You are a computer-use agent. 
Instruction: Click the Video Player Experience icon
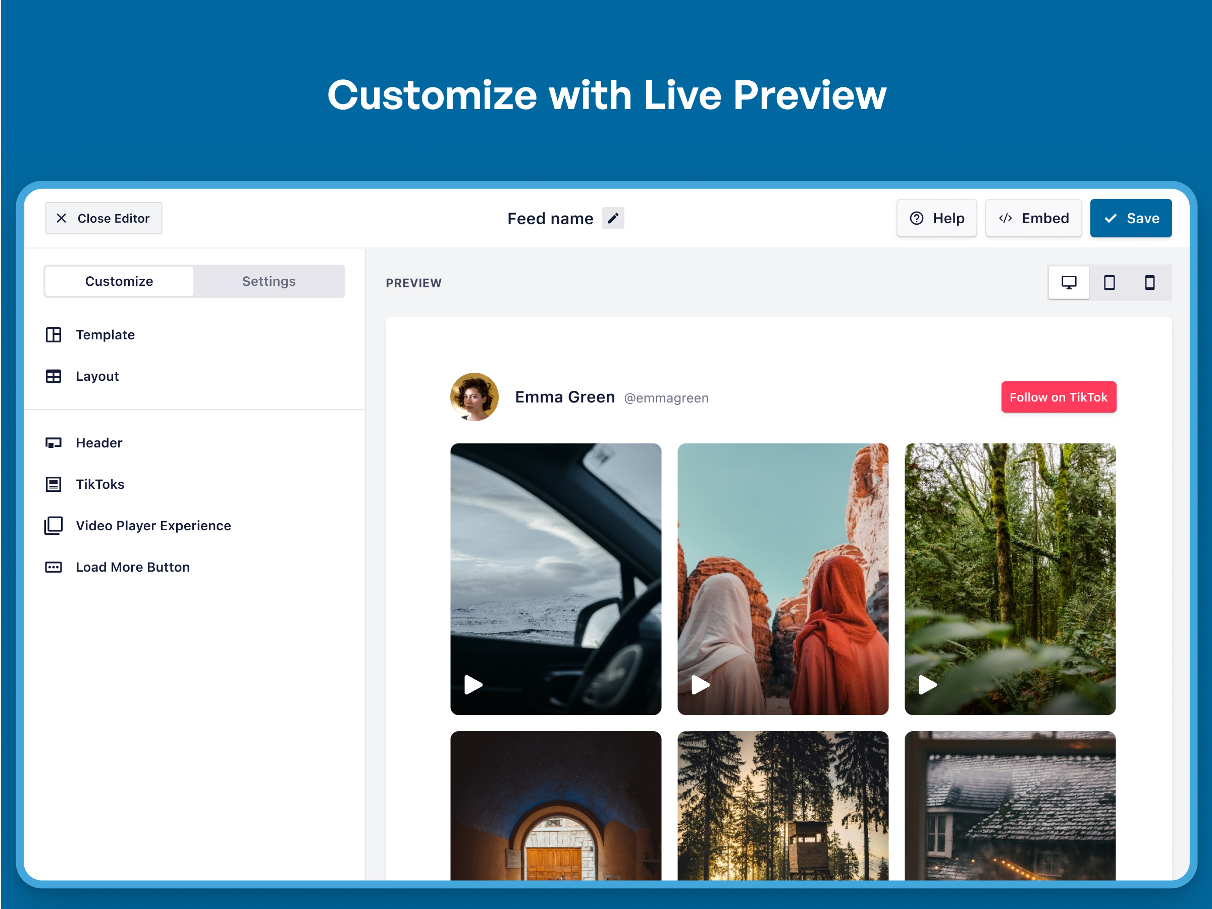[53, 525]
